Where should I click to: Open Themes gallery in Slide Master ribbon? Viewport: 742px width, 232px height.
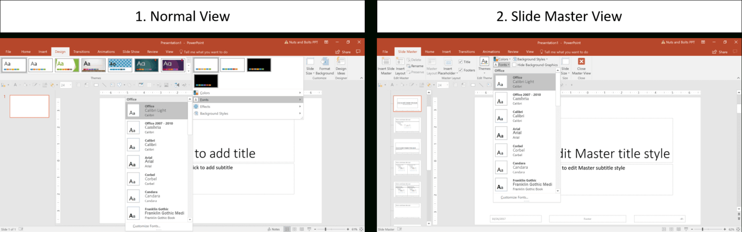click(x=484, y=62)
